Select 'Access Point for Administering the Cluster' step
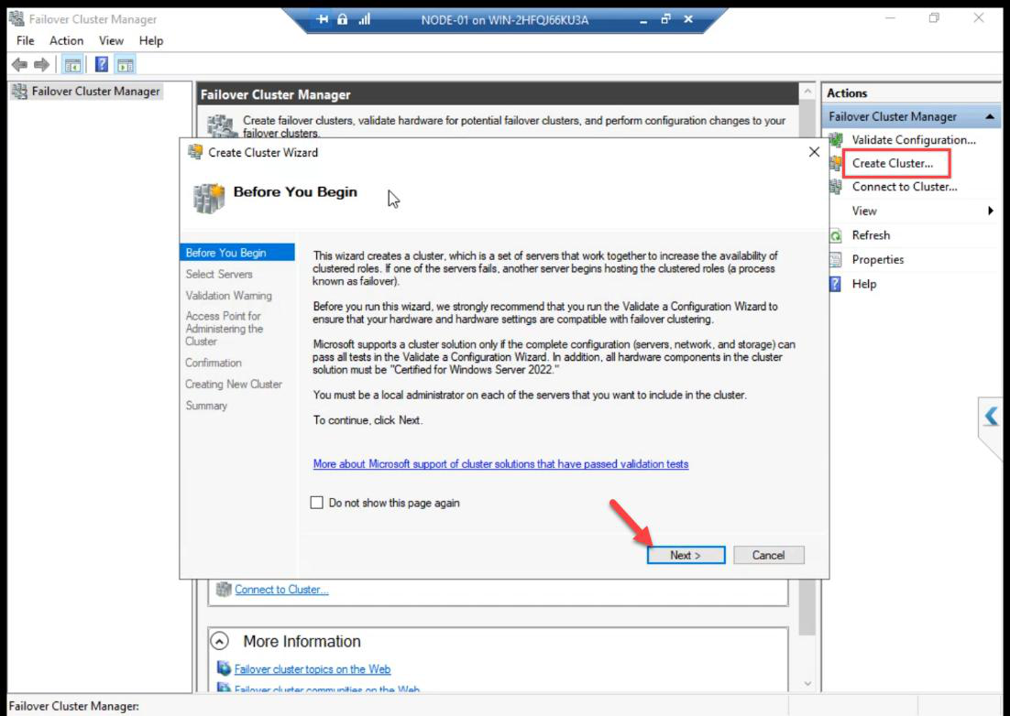Viewport: 1010px width, 716px height. [x=225, y=329]
